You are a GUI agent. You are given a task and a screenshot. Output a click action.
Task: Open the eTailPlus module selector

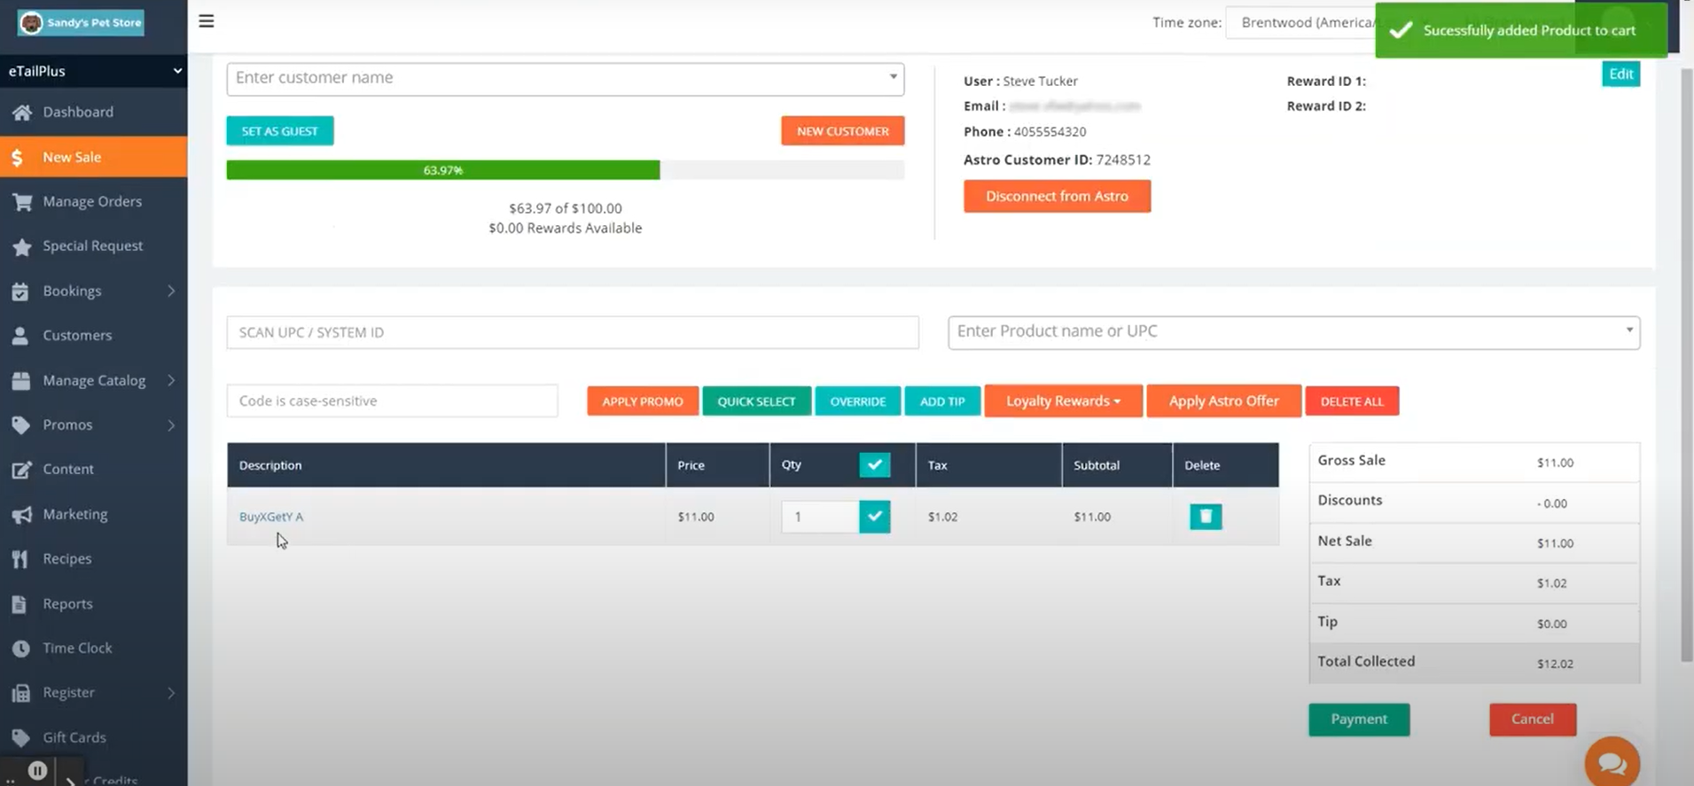point(93,71)
